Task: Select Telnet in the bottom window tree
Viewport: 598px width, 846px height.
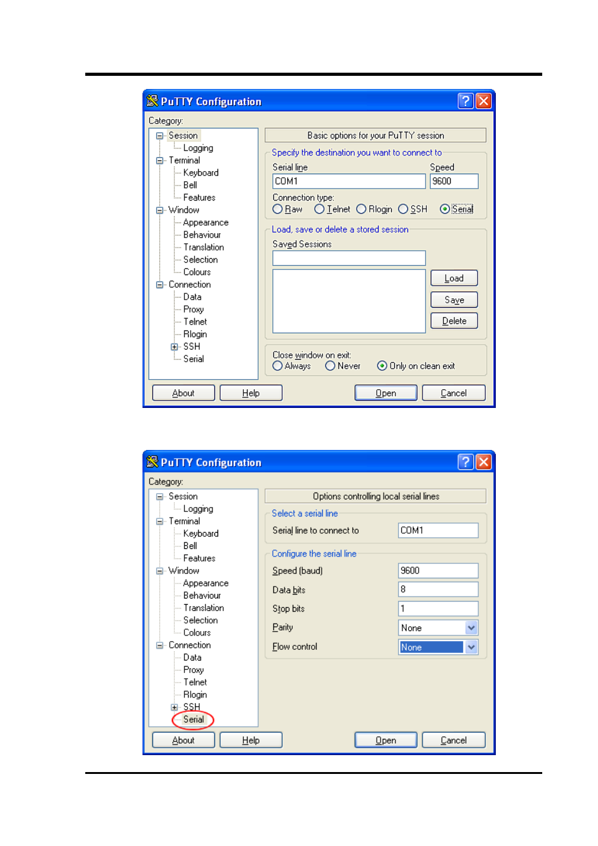Action: (195, 682)
